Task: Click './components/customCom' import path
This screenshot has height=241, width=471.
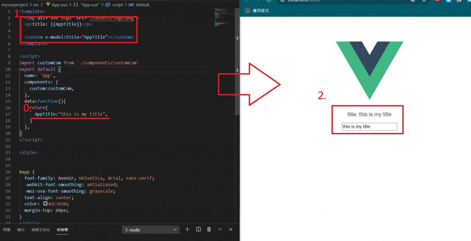Action: 108,63
